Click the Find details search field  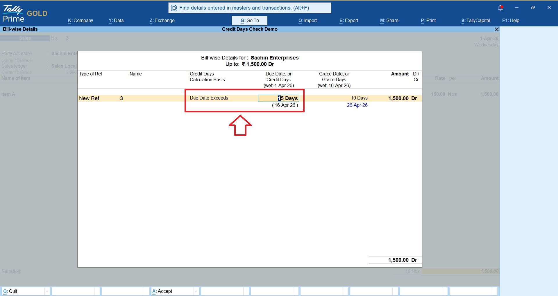(x=250, y=8)
